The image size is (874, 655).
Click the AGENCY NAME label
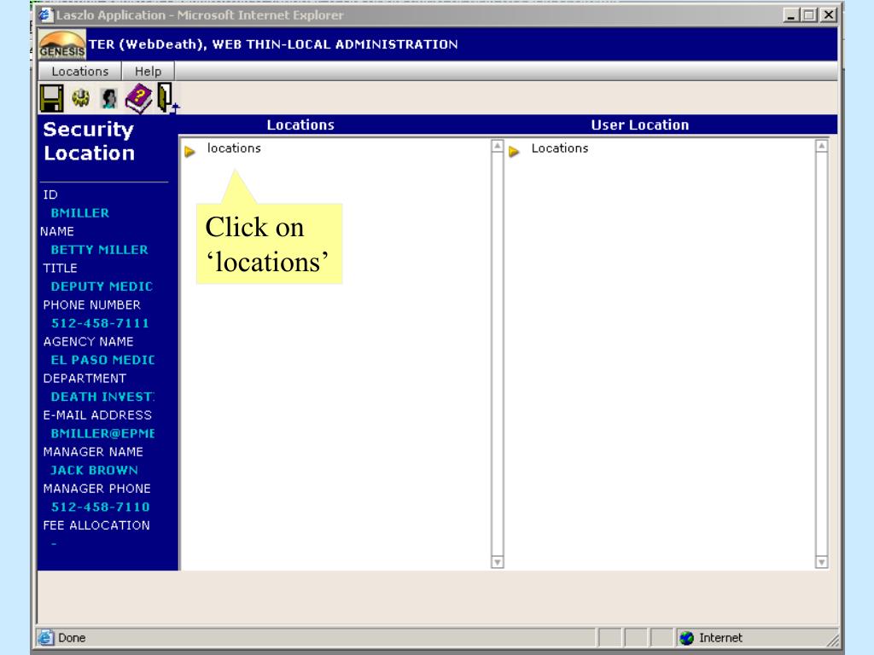click(x=88, y=341)
